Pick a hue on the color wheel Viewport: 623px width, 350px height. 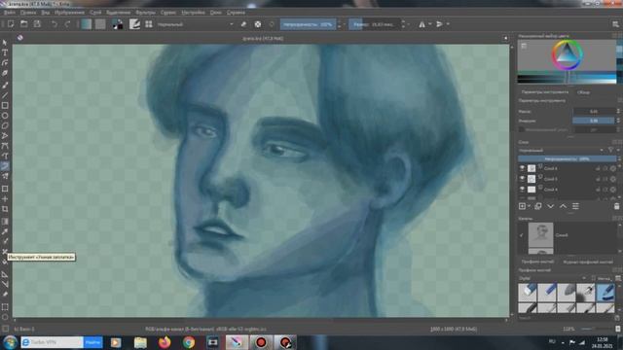click(568, 54)
